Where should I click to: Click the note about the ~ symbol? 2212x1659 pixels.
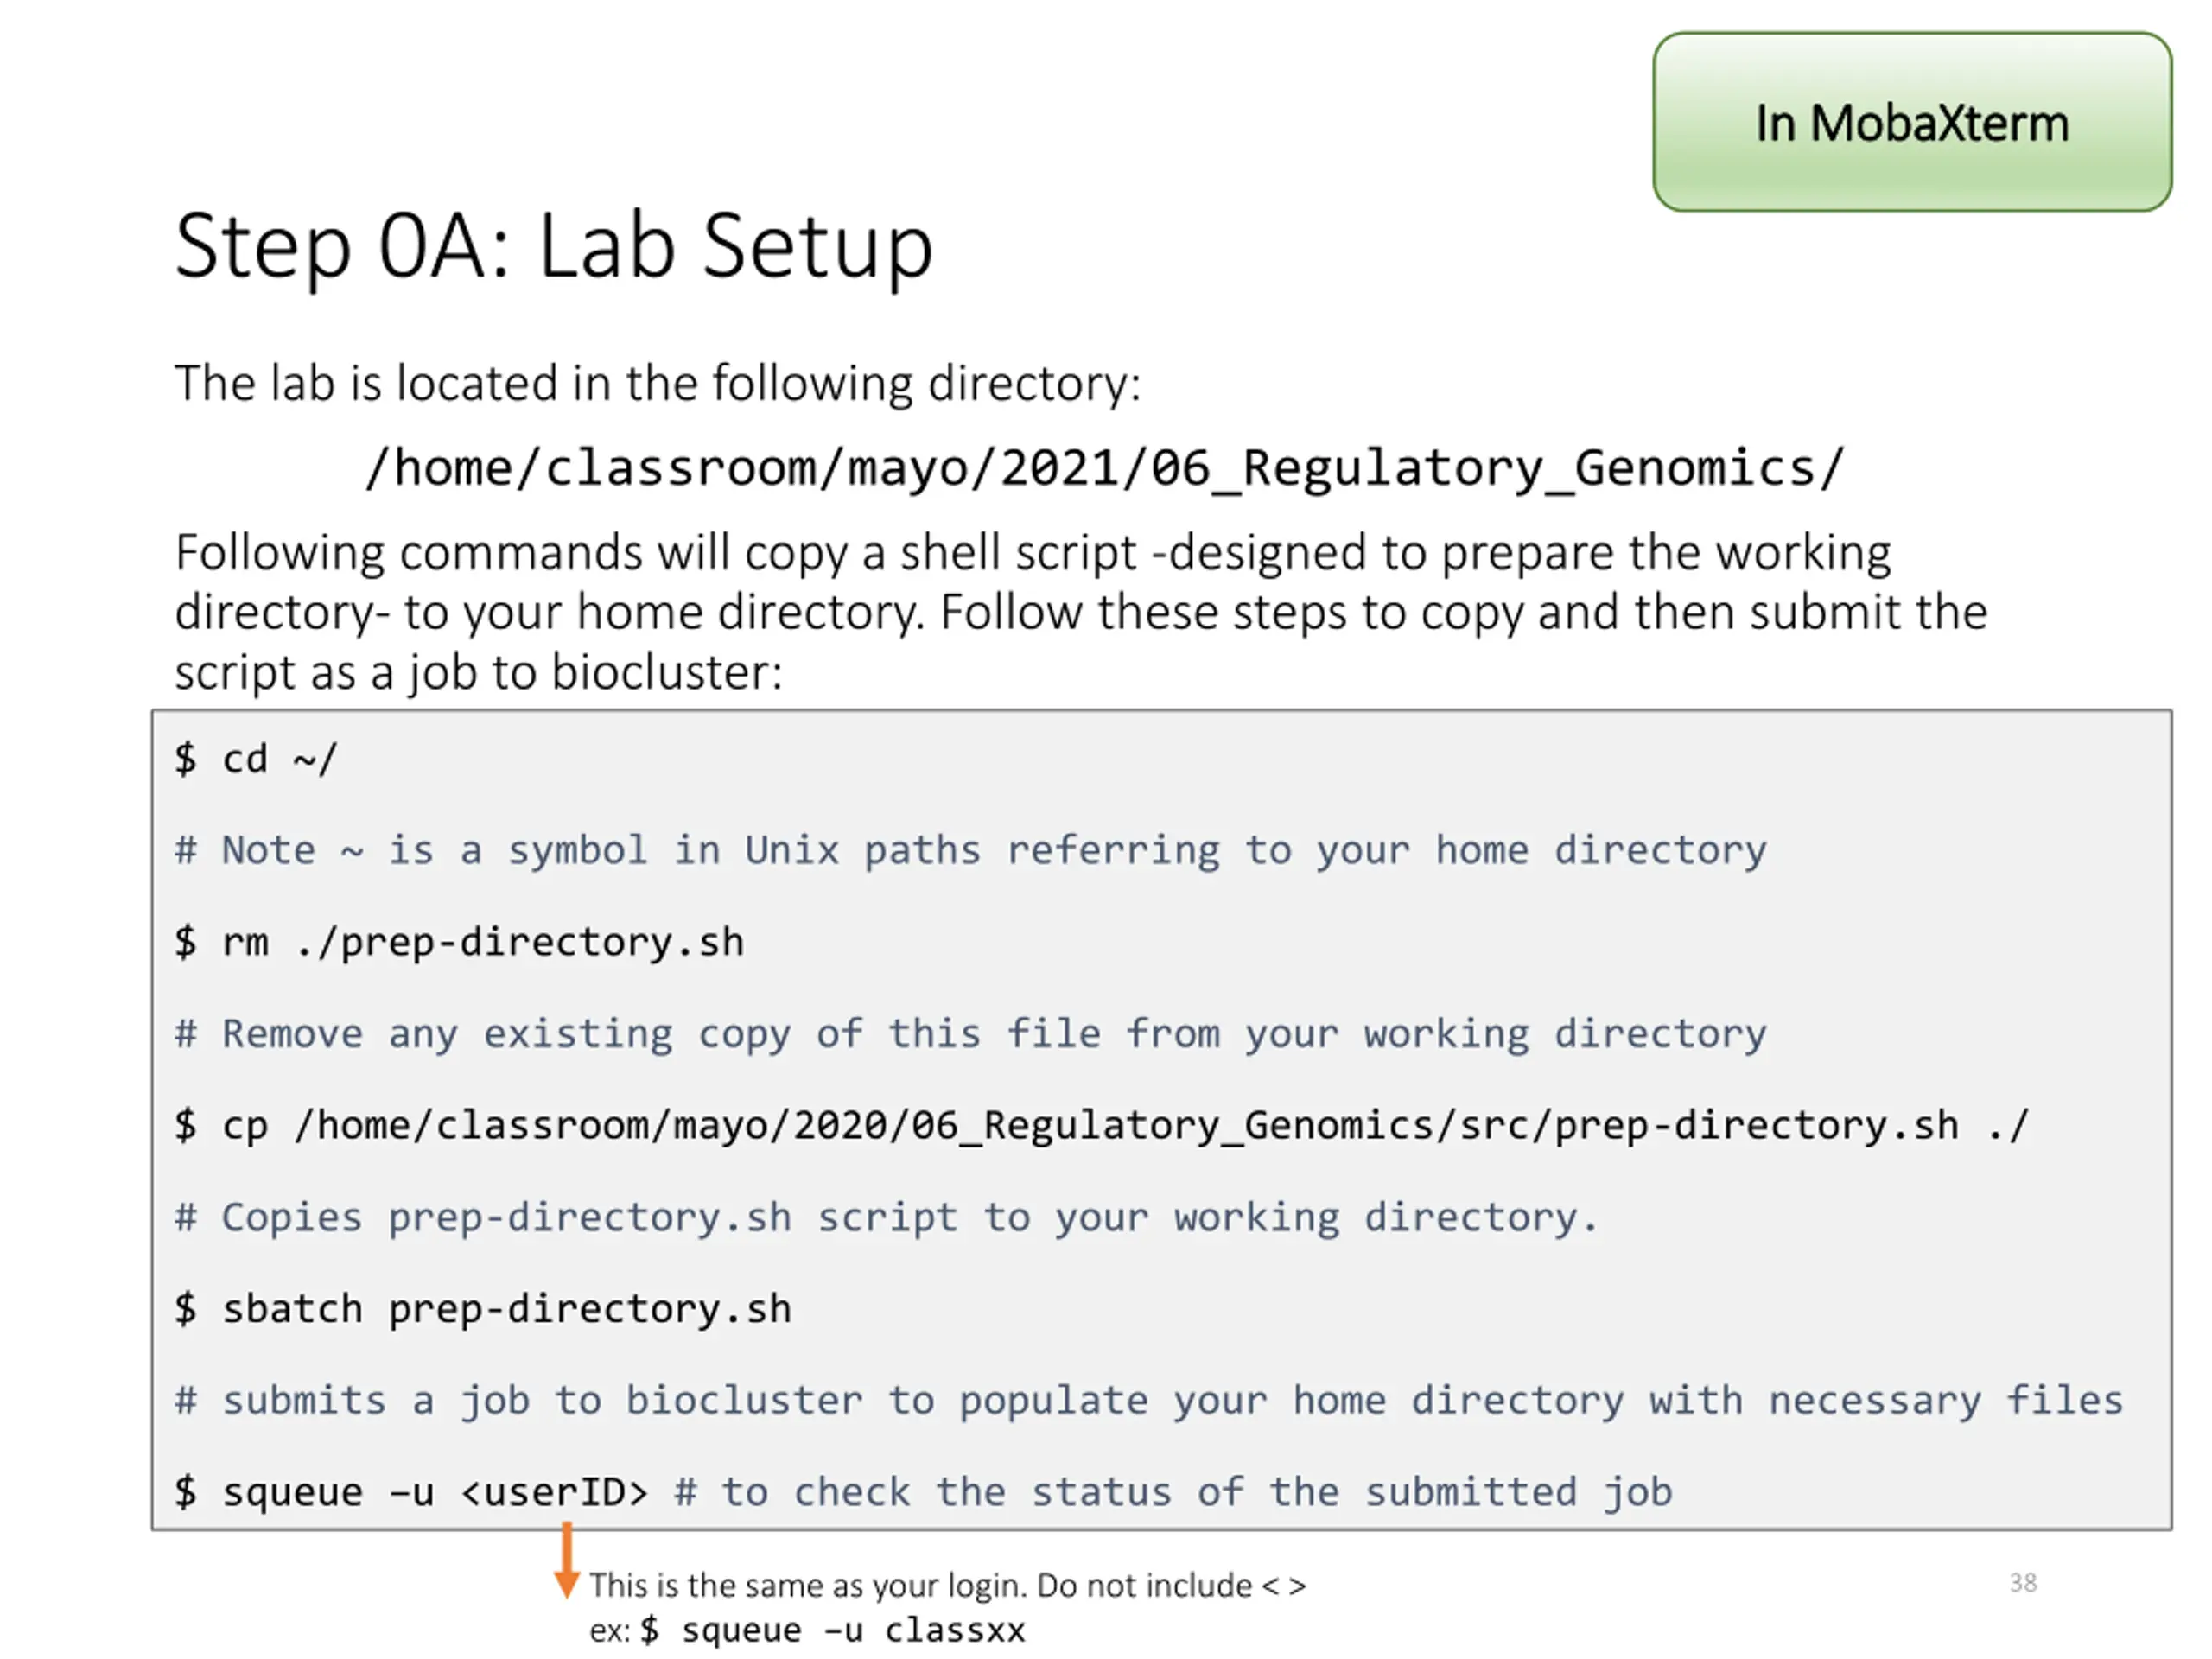tap(970, 850)
